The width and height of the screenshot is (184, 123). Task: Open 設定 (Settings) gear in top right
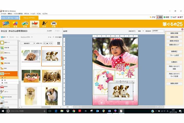[166, 17]
